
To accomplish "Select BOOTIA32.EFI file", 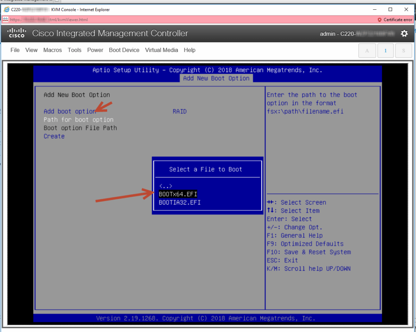I will [180, 203].
